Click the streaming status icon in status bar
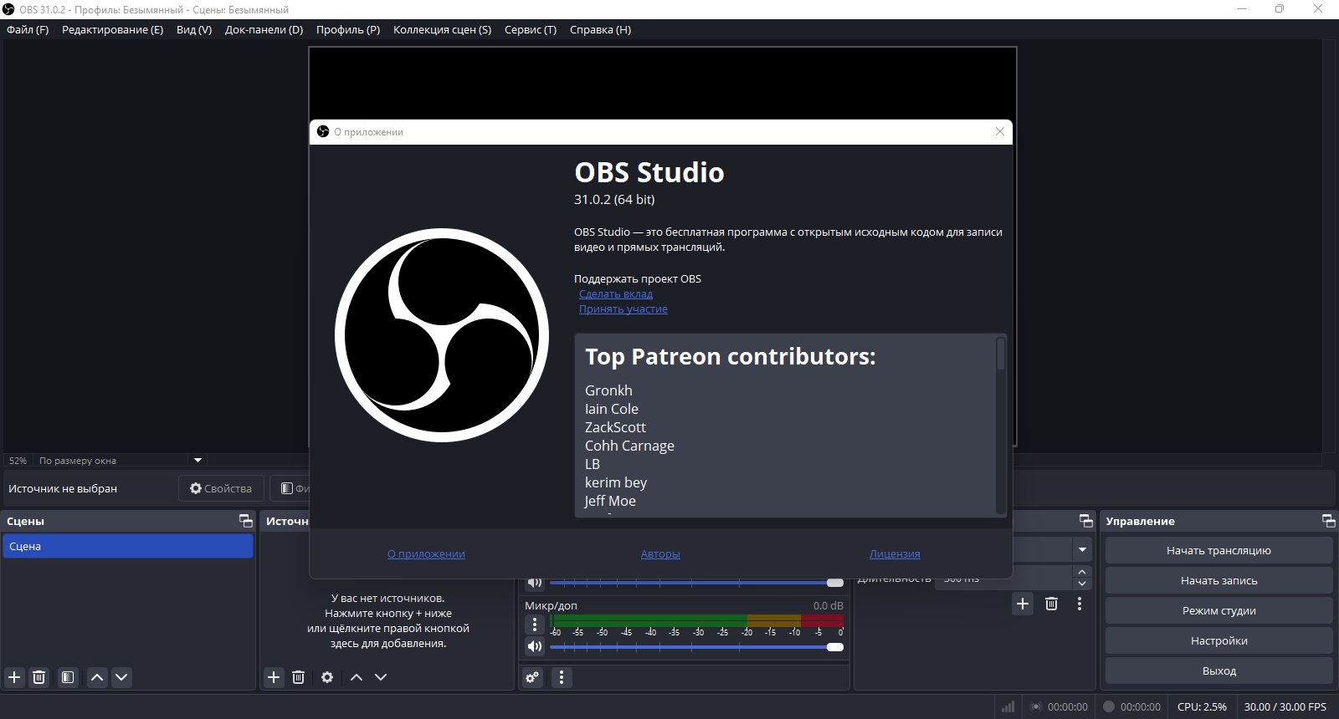This screenshot has height=719, width=1339. [1035, 706]
